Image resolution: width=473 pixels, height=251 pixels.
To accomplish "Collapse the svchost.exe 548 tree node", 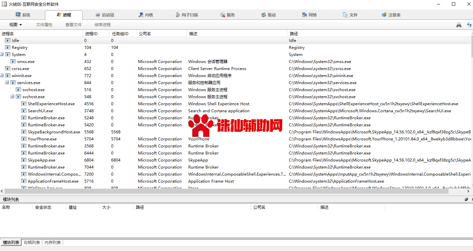I will click(12, 97).
